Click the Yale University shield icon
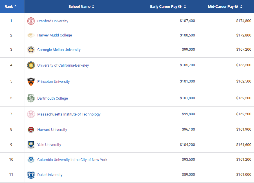The width and height of the screenshot is (254, 183). [31, 144]
